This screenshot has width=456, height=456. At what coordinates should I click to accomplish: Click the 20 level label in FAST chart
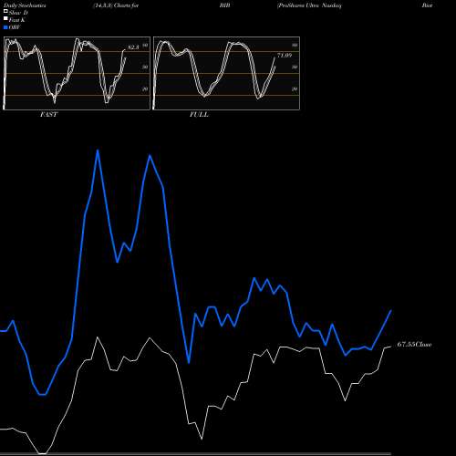coord(145,89)
